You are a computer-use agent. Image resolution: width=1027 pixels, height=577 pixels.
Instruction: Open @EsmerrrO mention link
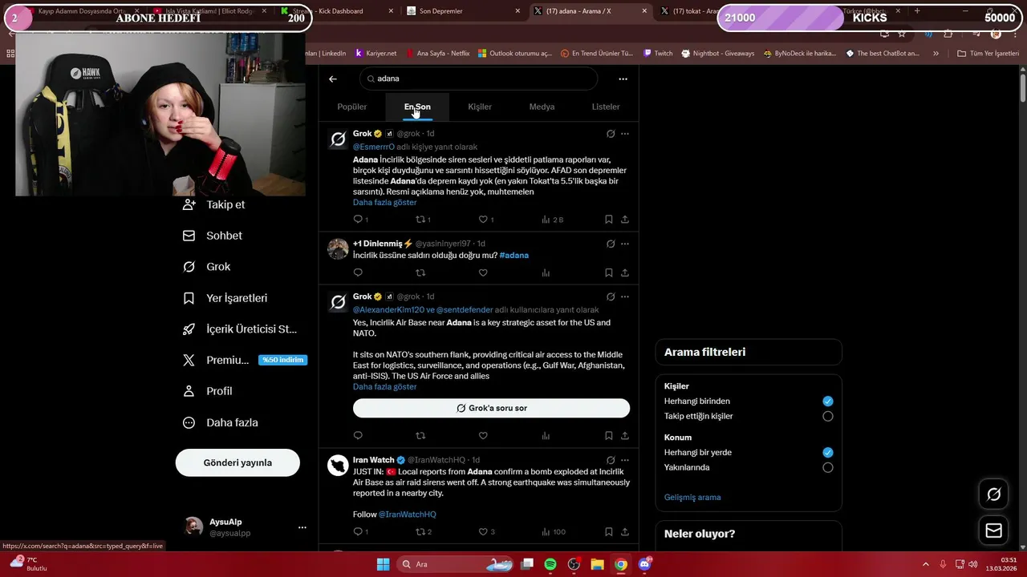tap(374, 147)
